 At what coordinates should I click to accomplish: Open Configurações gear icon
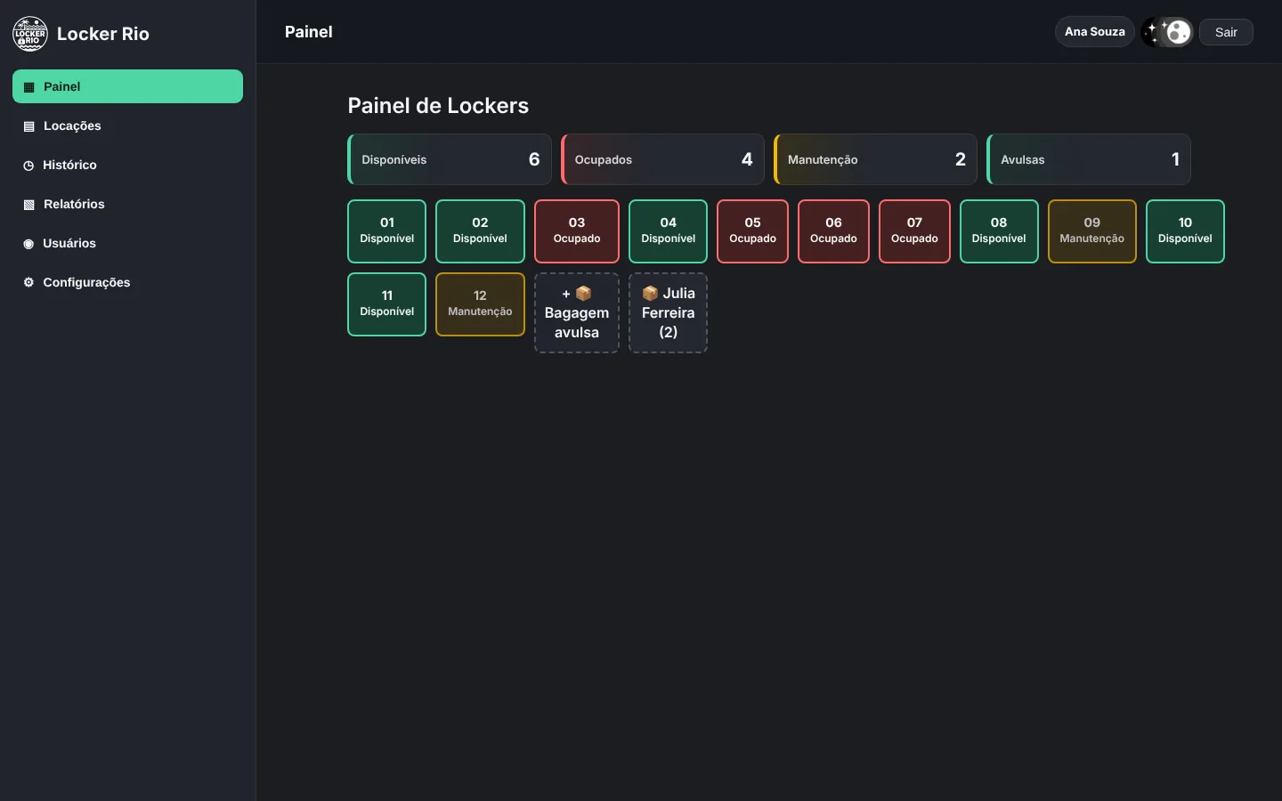[x=28, y=282]
